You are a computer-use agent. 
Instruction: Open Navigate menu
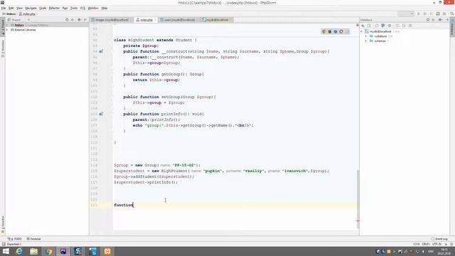[x=31, y=8]
